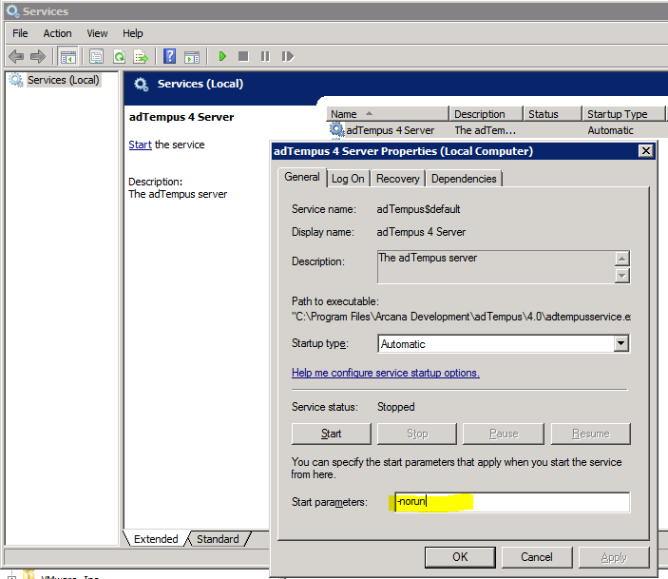The image size is (668, 579).
Task: Open the View menu
Action: click(97, 33)
